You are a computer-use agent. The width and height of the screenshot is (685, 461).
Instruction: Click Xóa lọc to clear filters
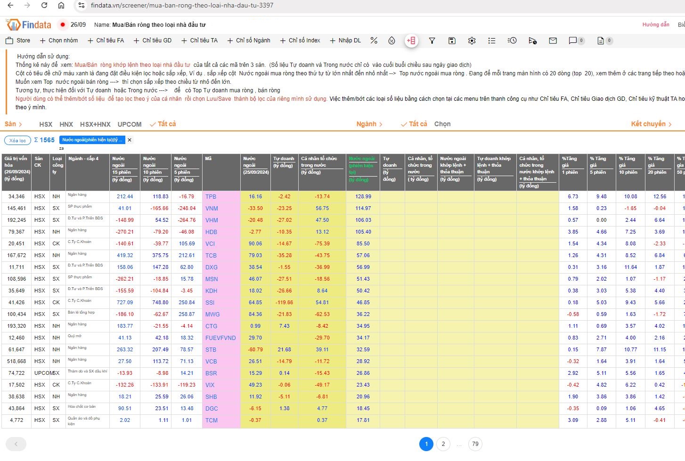(17, 140)
